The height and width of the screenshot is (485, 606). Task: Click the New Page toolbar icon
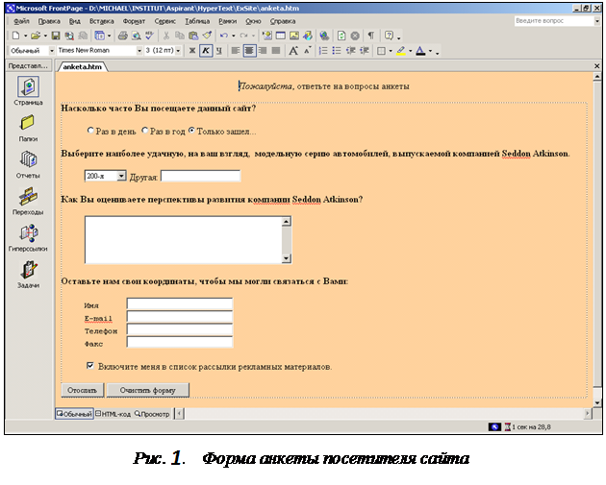click(x=15, y=36)
